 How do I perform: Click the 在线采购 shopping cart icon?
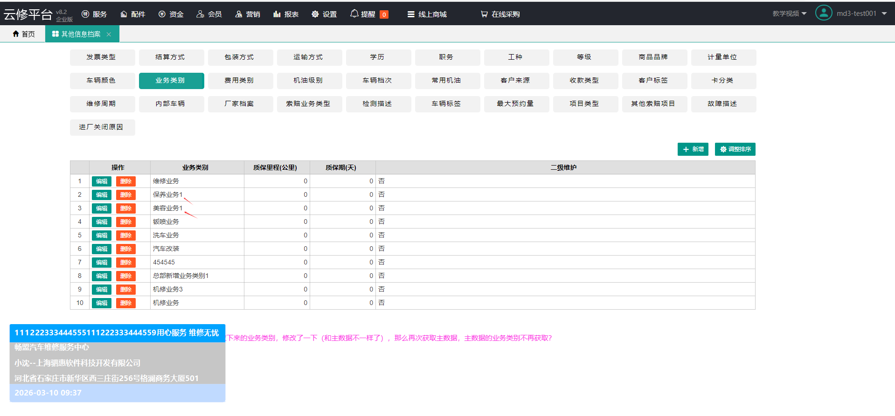(x=484, y=14)
